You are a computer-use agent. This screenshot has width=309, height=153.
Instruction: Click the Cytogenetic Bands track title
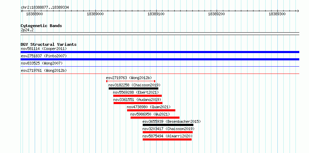(41, 26)
